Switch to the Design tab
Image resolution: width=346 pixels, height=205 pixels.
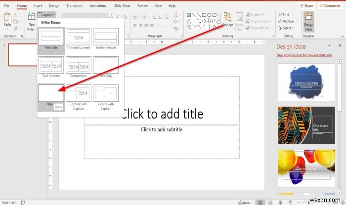coord(54,6)
